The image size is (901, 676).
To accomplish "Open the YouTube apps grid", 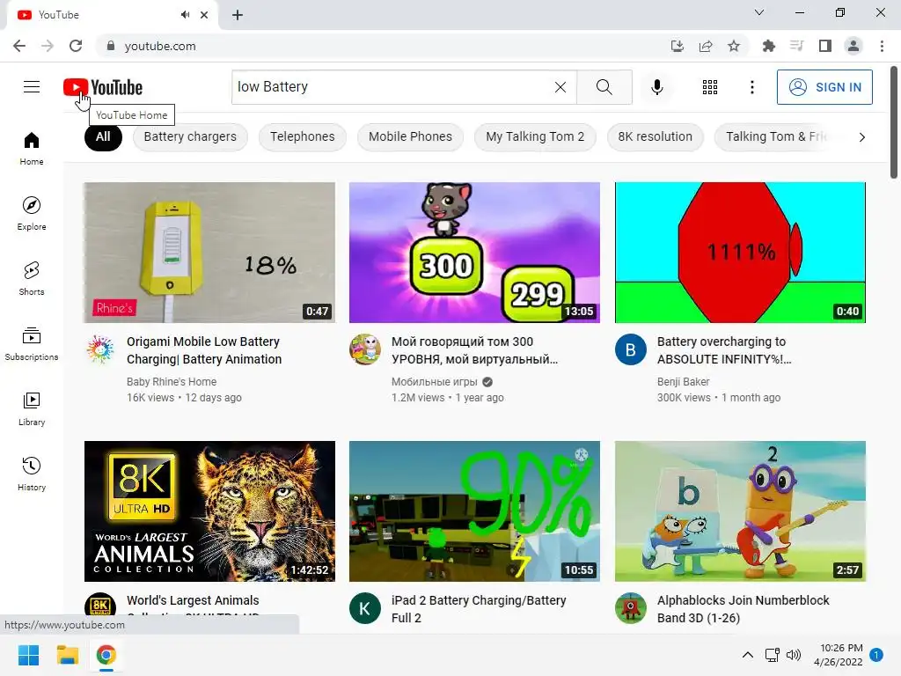I will tap(710, 87).
